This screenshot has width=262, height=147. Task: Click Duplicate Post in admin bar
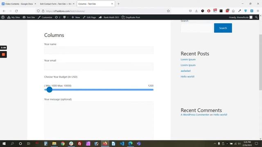coord(131,17)
